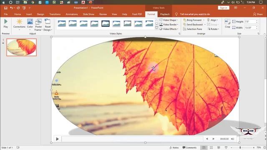
Task: Apply the sixth video style thumbnail
Action: click(116, 23)
